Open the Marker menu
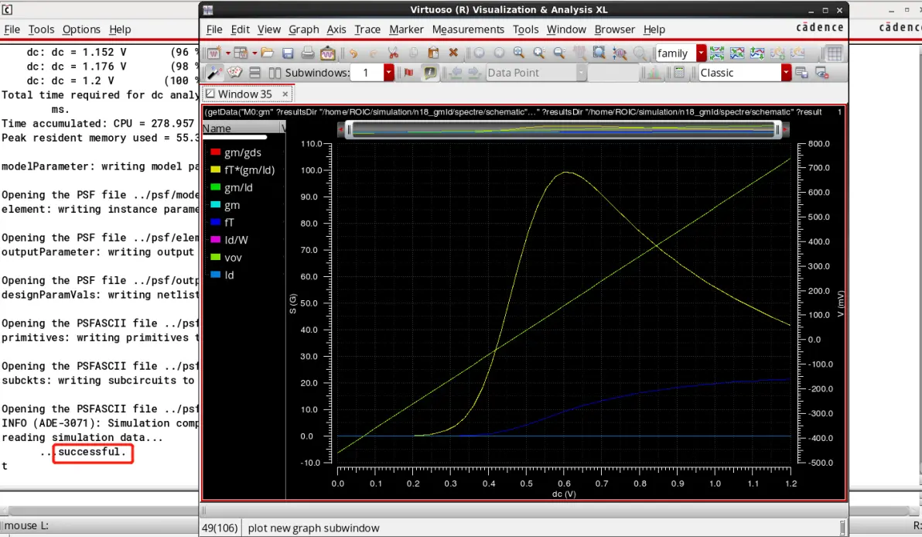 click(x=406, y=29)
